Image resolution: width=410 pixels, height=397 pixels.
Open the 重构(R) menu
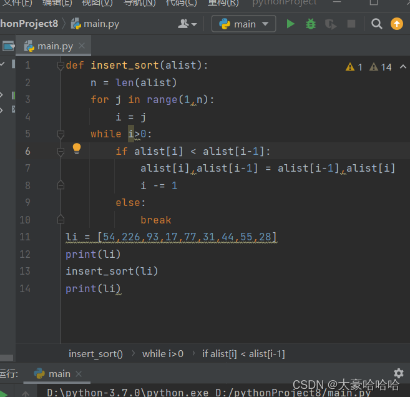(x=223, y=3)
